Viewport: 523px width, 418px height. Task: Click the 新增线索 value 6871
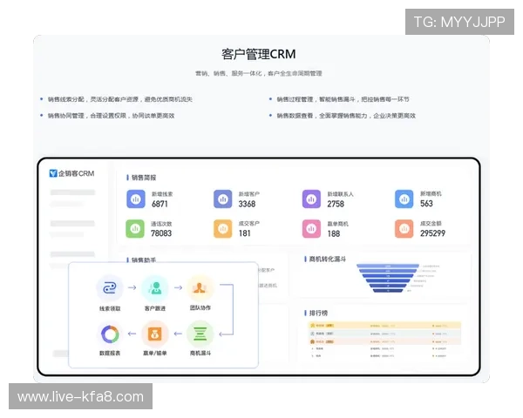click(160, 204)
